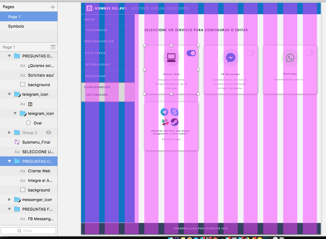Select the SELECCIONE U... text layer

(29, 152)
